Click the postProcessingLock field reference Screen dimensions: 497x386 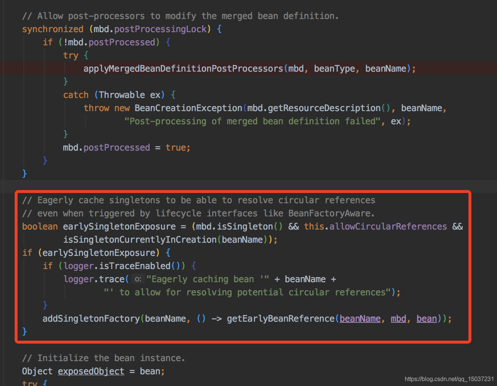click(x=161, y=29)
